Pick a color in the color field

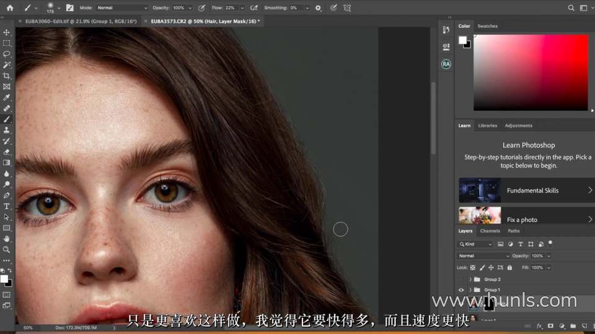[x=531, y=72]
